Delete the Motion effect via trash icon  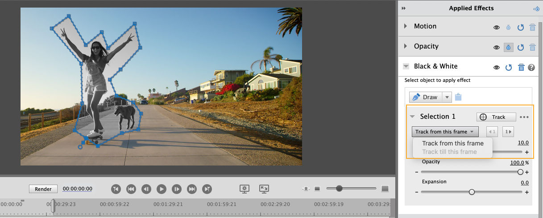532,27
